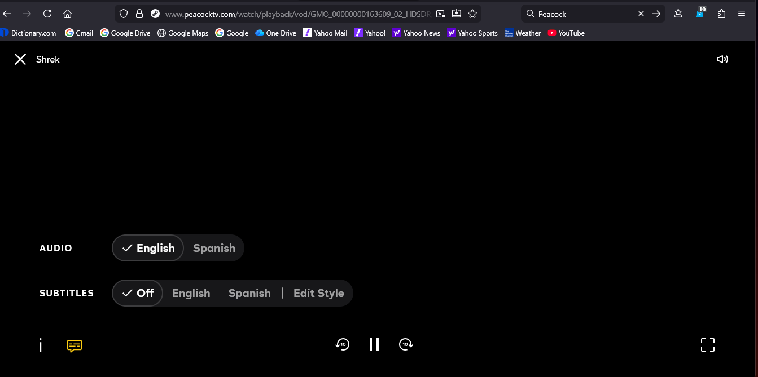Select English audio track
758x377 pixels.
(x=148, y=248)
